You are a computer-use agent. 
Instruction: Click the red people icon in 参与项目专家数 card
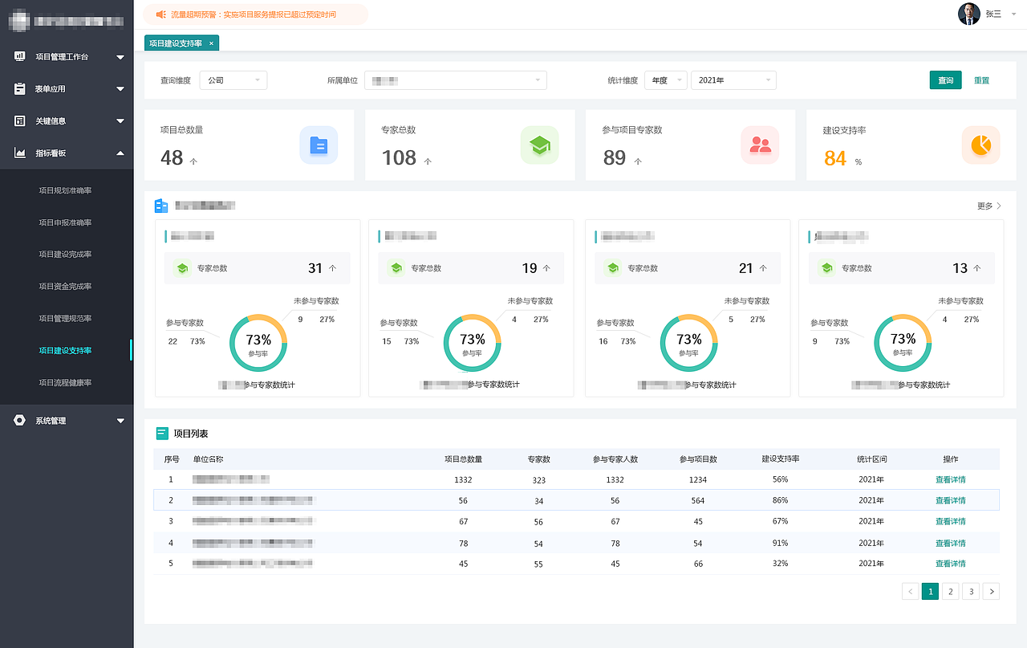[x=760, y=145]
